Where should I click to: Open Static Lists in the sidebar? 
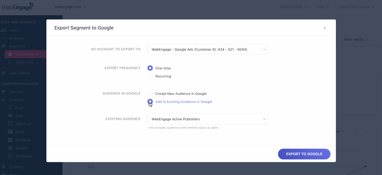tap(24, 62)
